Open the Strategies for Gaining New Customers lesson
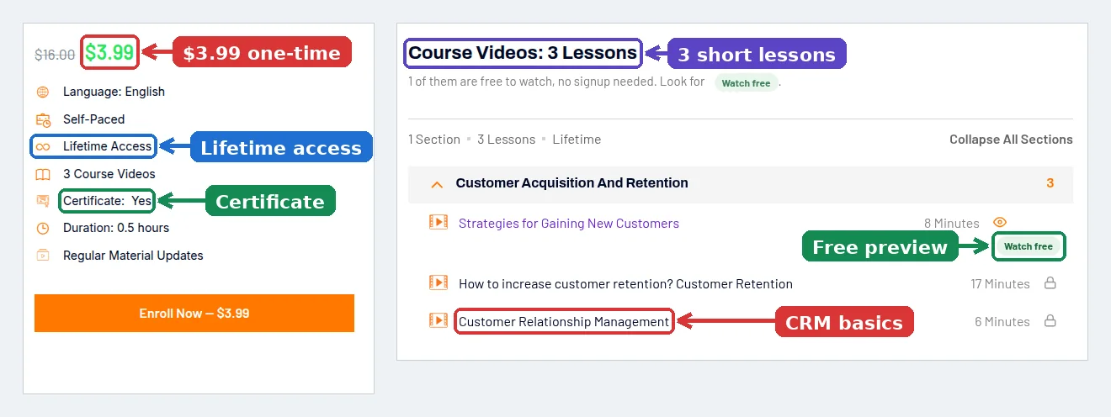 click(x=569, y=223)
